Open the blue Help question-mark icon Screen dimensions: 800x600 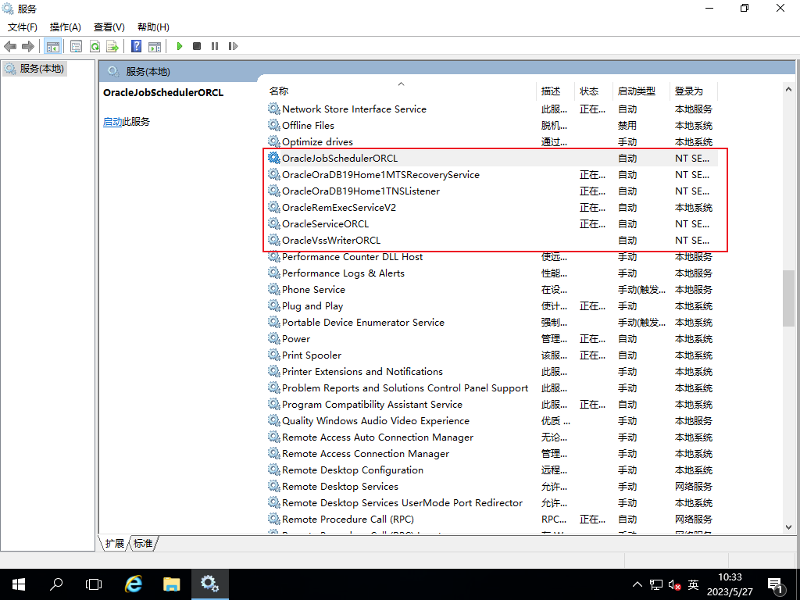tap(136, 46)
